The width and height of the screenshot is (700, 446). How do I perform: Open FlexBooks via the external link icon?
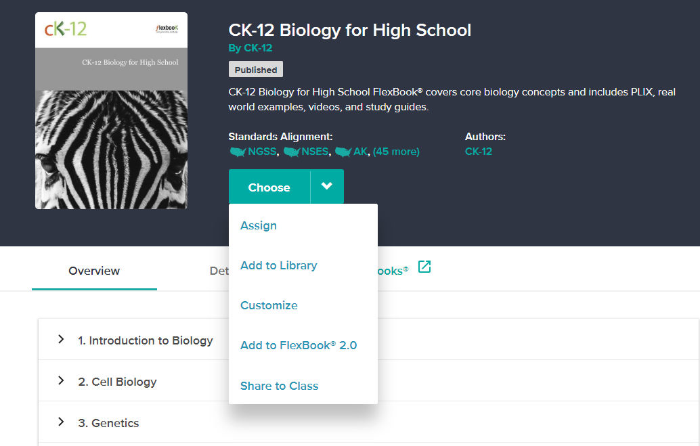pyautogui.click(x=424, y=267)
